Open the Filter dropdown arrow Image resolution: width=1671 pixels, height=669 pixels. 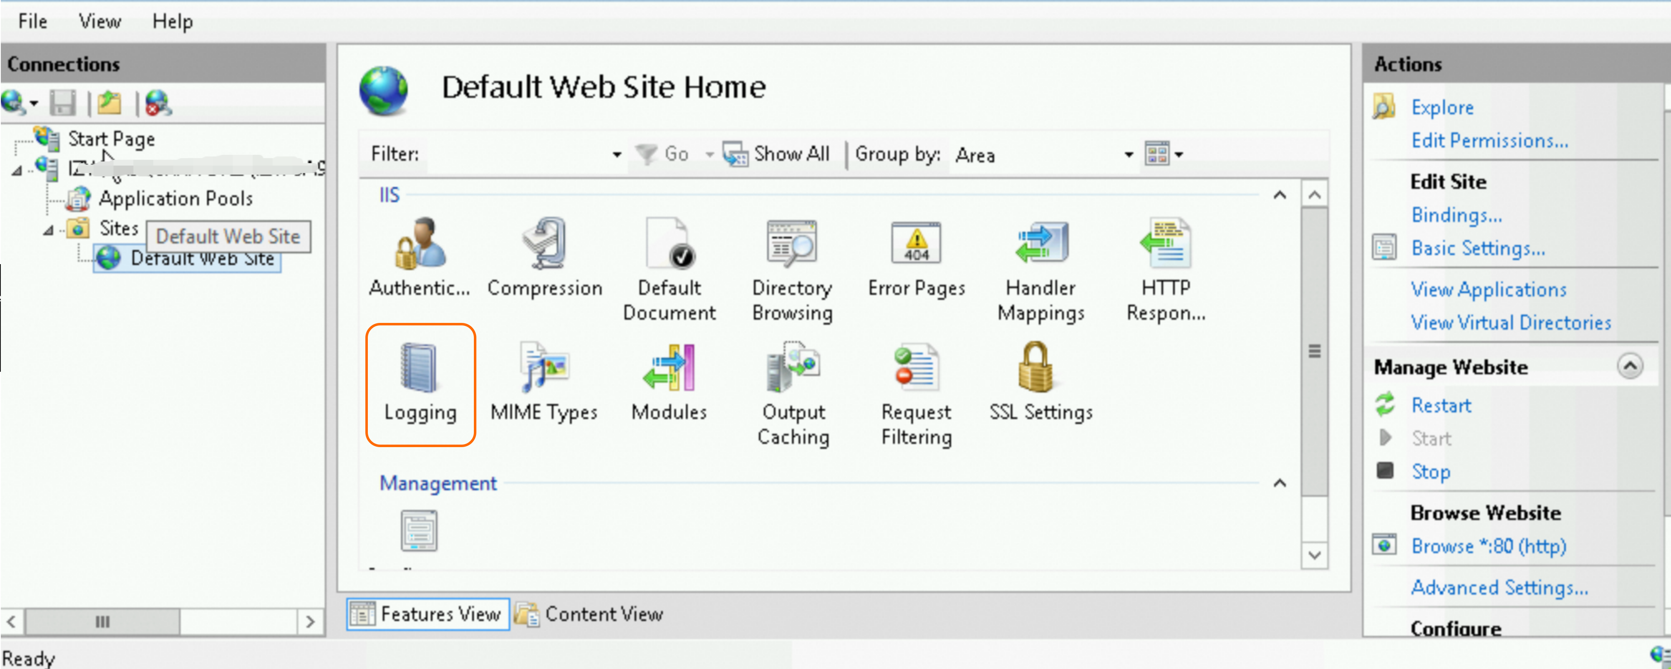click(x=617, y=155)
